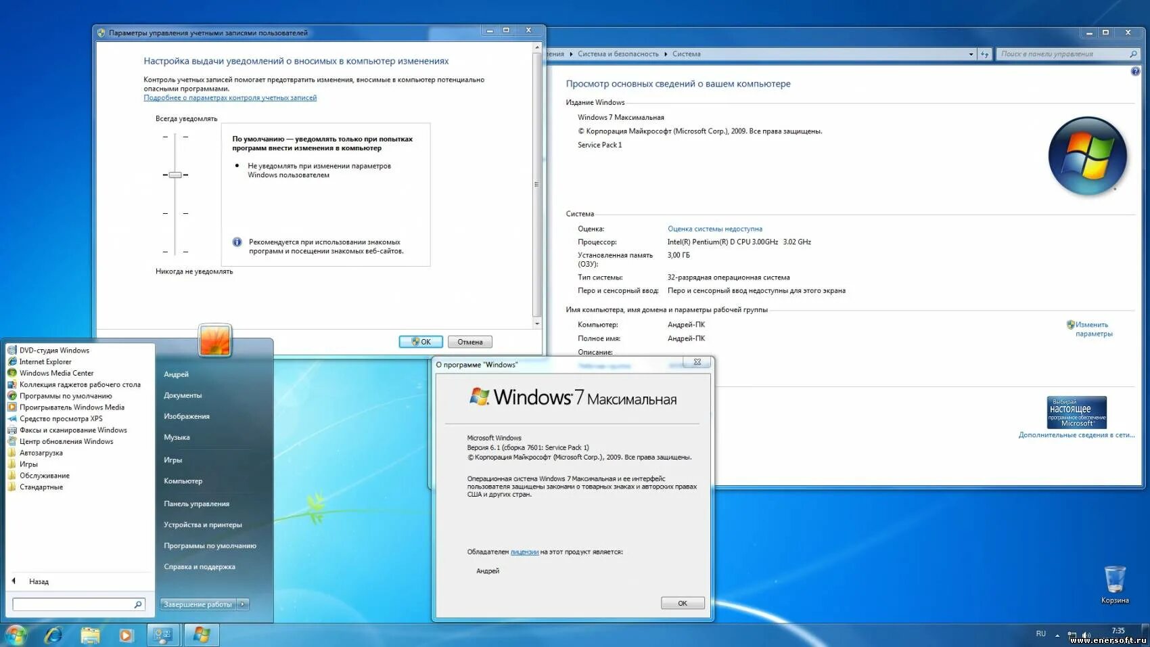This screenshot has height=647, width=1150.
Task: Open the Recycle Bin desktop icon
Action: pos(1115,585)
